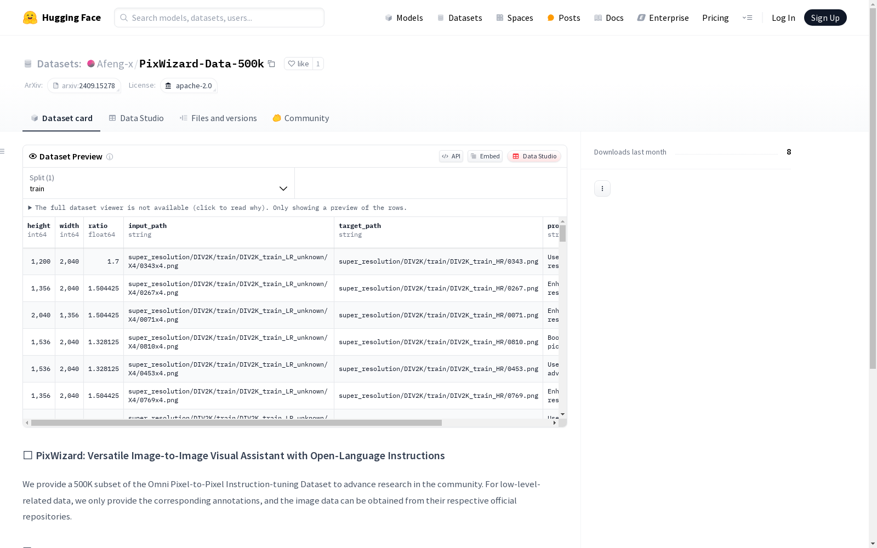Click the PixWizard Versatile Image-to-Image heading

click(234, 455)
